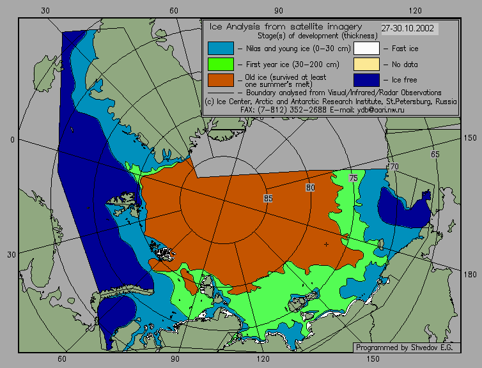
Task: Click the small cross marker in old ice
Action: pyautogui.click(x=326, y=245)
